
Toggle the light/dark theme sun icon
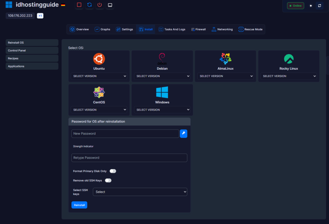pyautogui.click(x=310, y=6)
